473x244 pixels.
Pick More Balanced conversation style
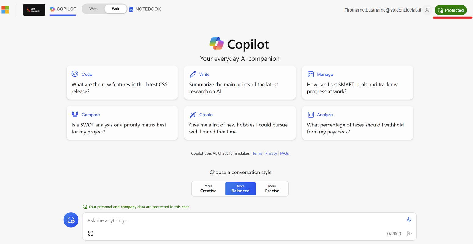coord(240,188)
